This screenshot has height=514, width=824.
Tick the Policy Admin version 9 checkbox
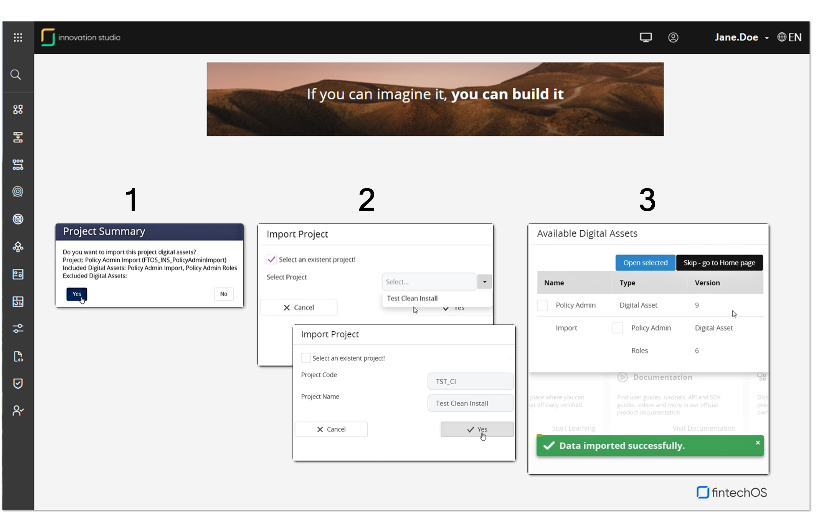542,305
